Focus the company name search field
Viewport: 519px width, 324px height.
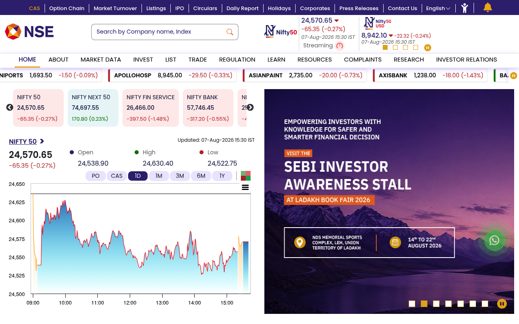point(165,32)
